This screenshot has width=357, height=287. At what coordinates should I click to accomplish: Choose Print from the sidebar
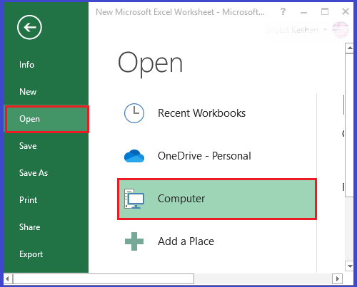[x=28, y=200]
